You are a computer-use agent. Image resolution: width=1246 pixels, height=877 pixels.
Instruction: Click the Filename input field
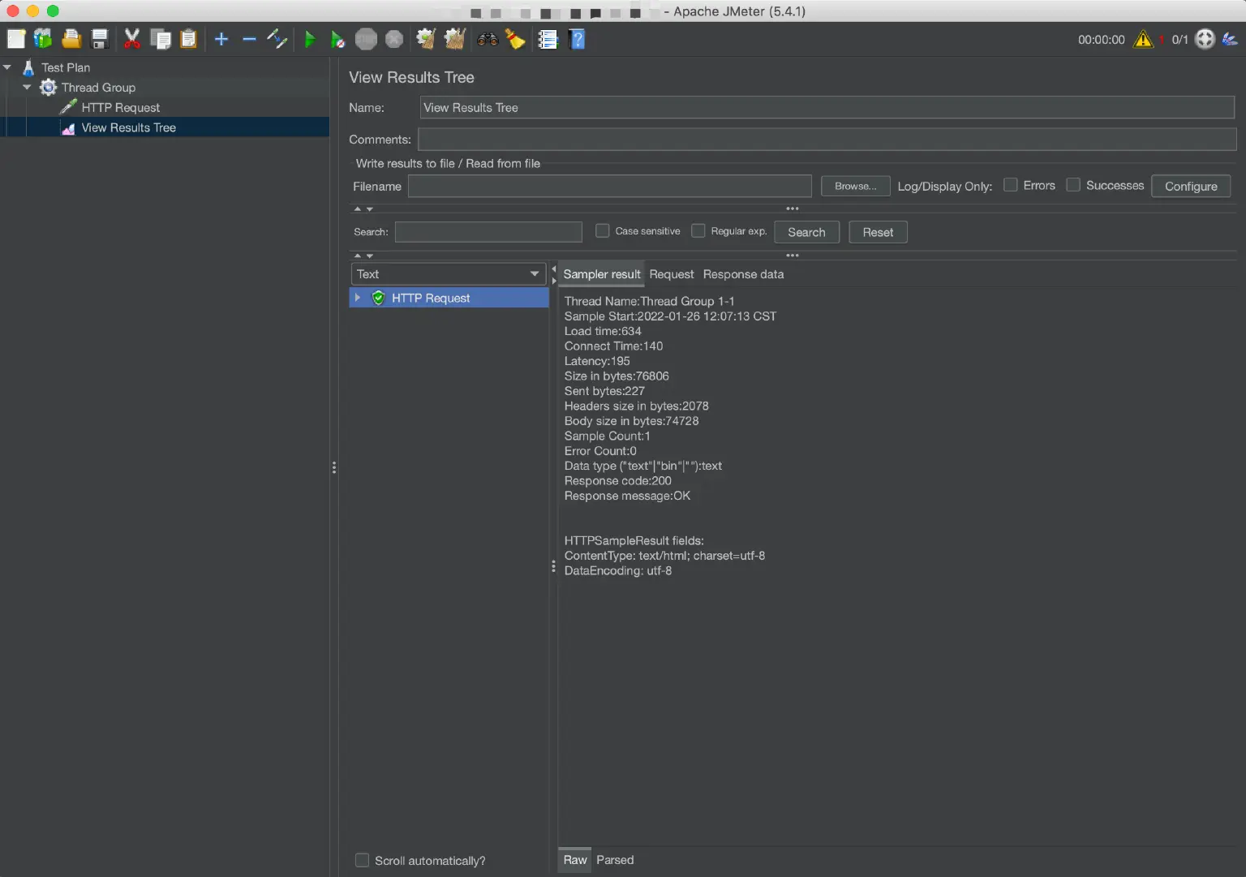point(609,186)
